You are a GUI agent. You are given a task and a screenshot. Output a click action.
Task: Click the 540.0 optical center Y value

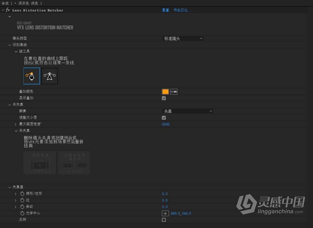click(186, 213)
